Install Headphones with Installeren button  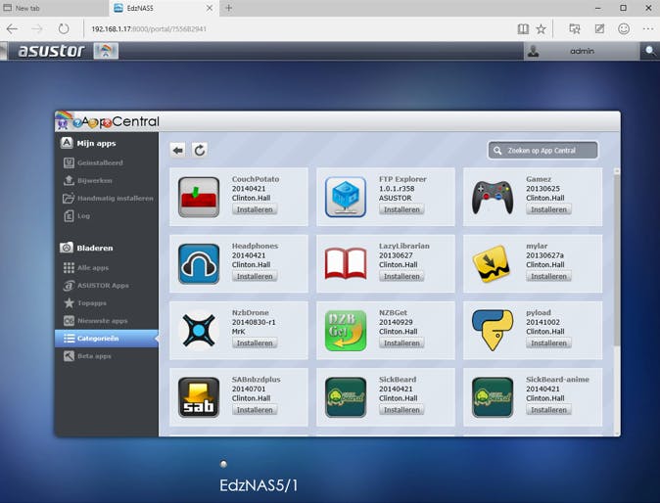[255, 276]
